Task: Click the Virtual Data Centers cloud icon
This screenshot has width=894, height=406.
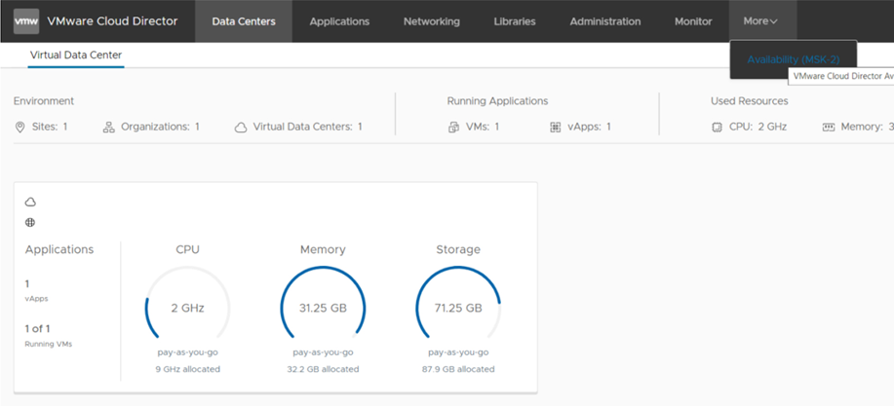Action: tap(241, 127)
